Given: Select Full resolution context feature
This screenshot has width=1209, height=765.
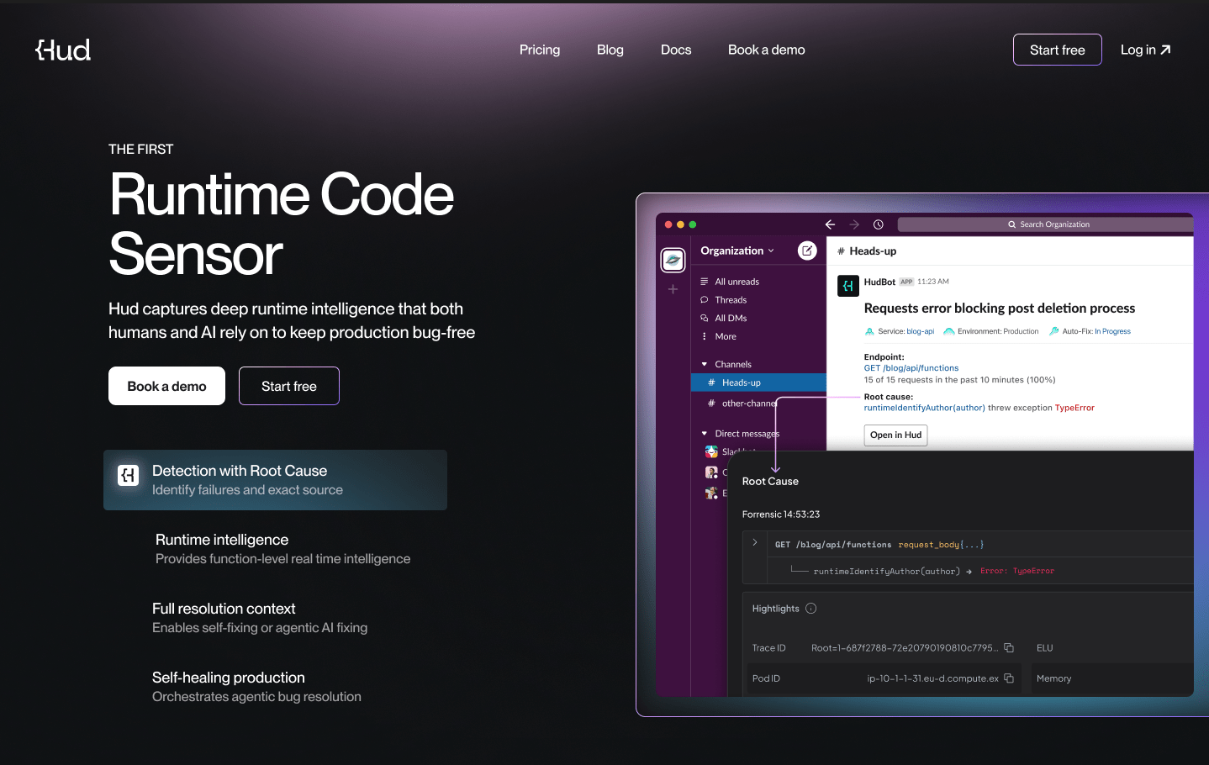Looking at the screenshot, I should (x=260, y=618).
